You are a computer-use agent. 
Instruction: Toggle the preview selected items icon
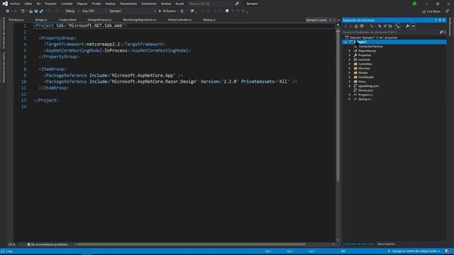[x=413, y=26]
